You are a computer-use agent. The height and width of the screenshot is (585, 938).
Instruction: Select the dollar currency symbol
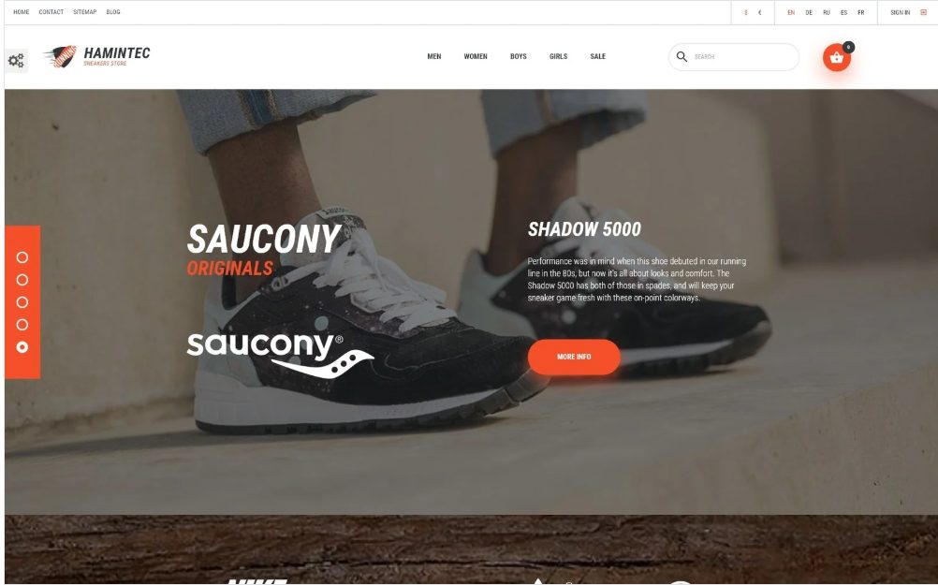(745, 12)
